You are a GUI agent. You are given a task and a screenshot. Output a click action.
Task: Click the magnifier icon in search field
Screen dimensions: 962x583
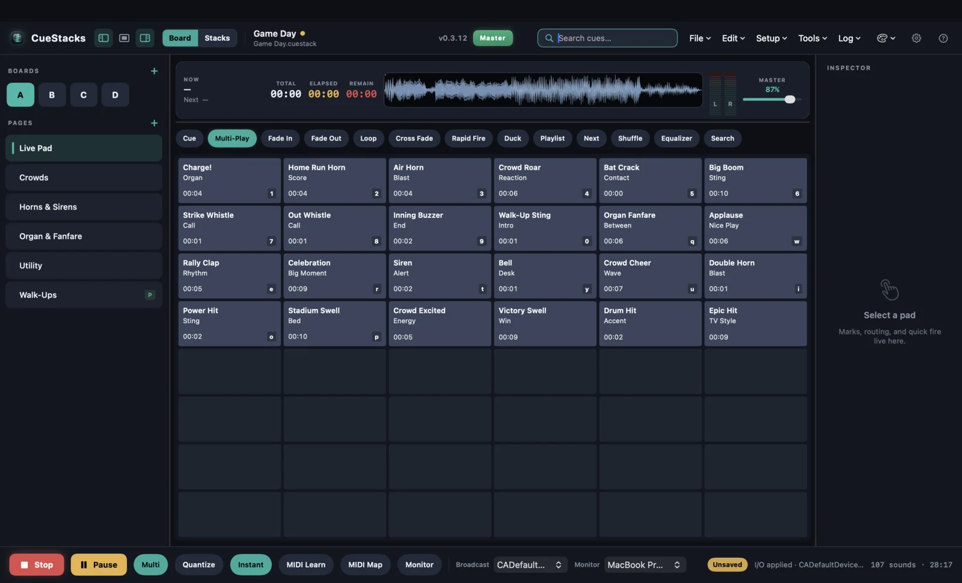pyautogui.click(x=549, y=38)
